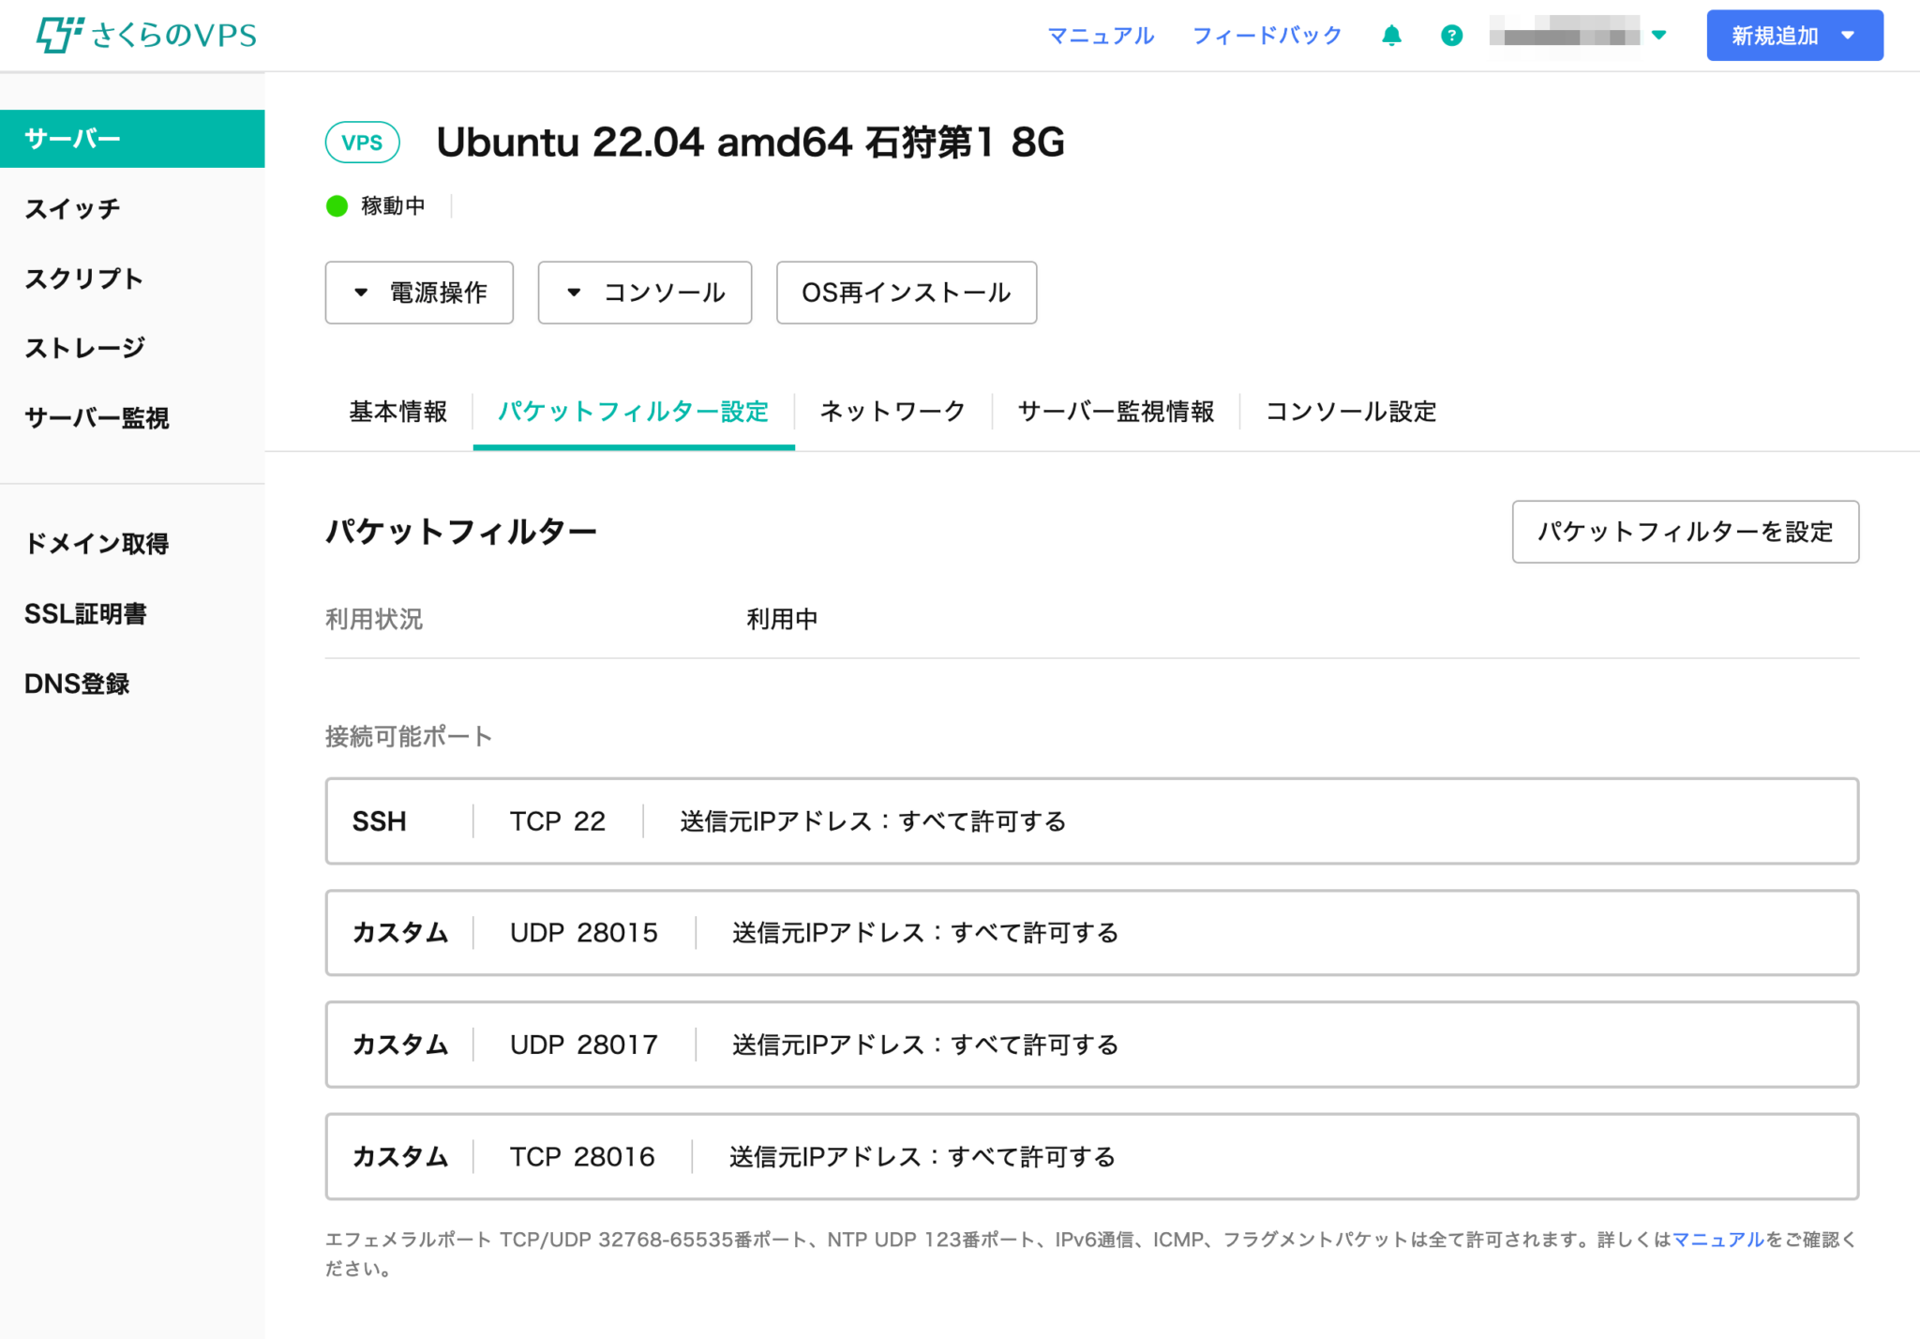Open the フィードバック link
The width and height of the screenshot is (1920, 1339).
click(x=1267, y=35)
